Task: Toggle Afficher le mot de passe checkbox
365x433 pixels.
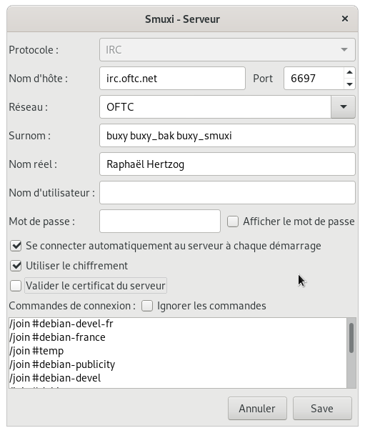Action: tap(233, 222)
